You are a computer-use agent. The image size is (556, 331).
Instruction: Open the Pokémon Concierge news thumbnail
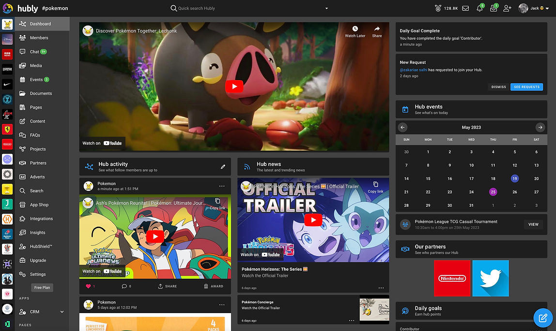pyautogui.click(x=374, y=309)
